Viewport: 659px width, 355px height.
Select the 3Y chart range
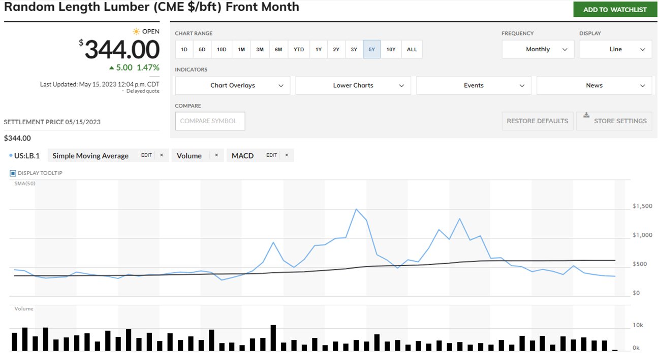354,49
